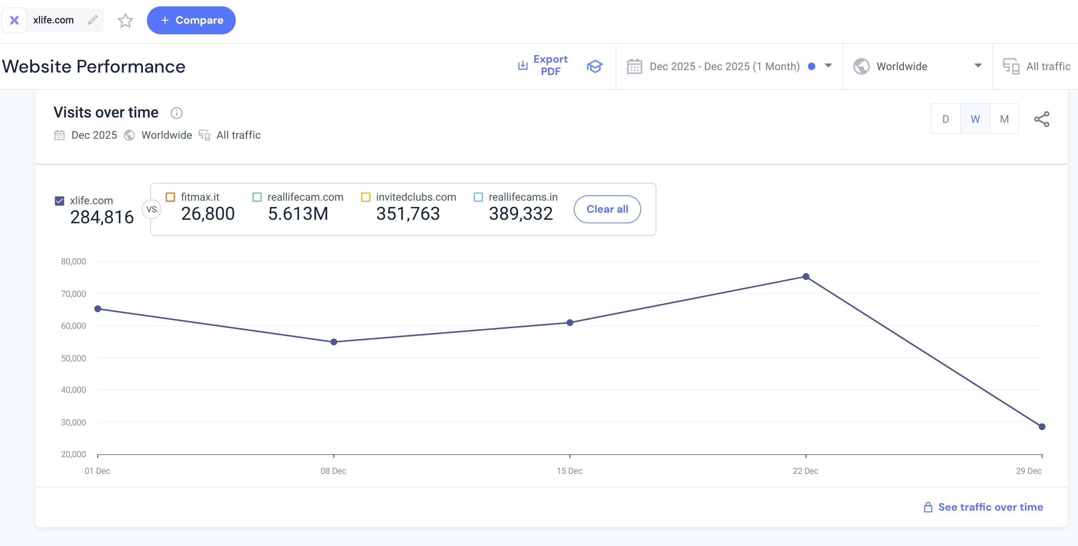Expand the Dec 2025 date range dropdown
1078x546 pixels.
click(x=828, y=66)
